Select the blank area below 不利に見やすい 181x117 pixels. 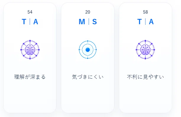(146, 96)
